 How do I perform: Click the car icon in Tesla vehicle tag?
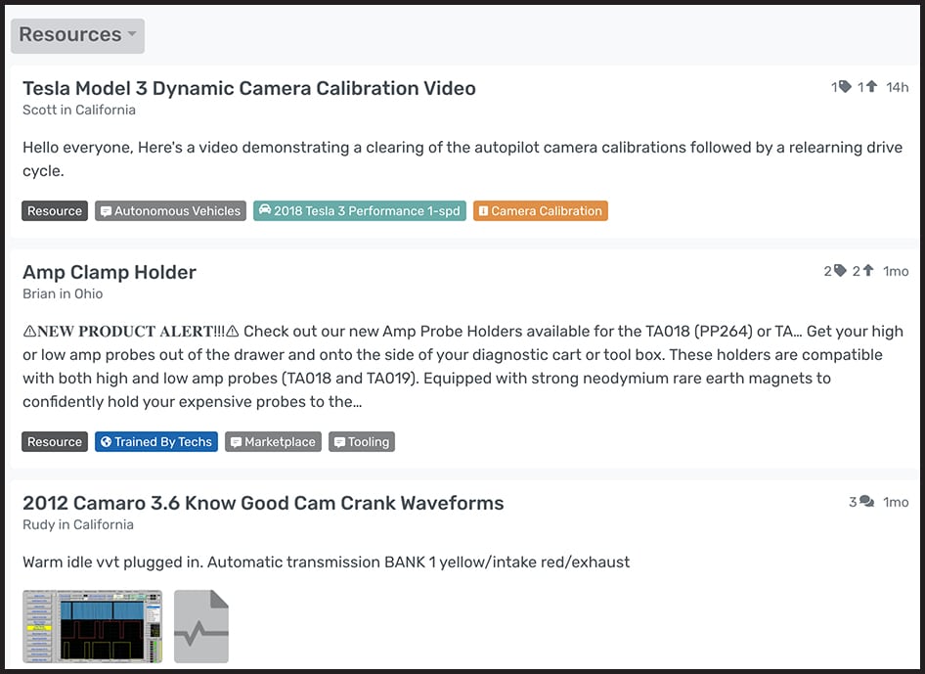(265, 210)
